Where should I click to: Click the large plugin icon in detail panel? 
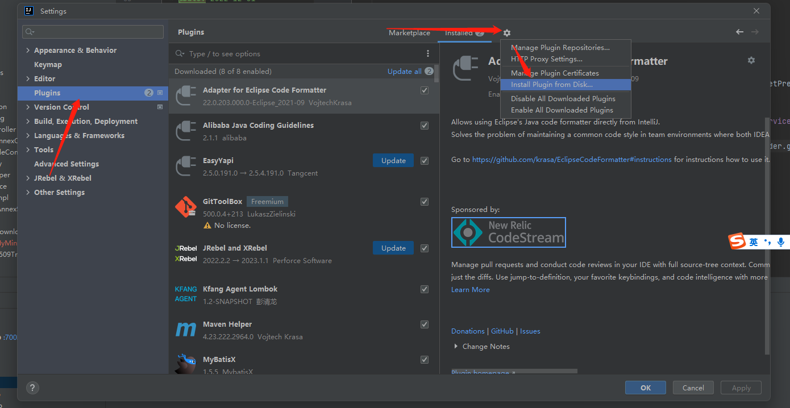point(465,69)
